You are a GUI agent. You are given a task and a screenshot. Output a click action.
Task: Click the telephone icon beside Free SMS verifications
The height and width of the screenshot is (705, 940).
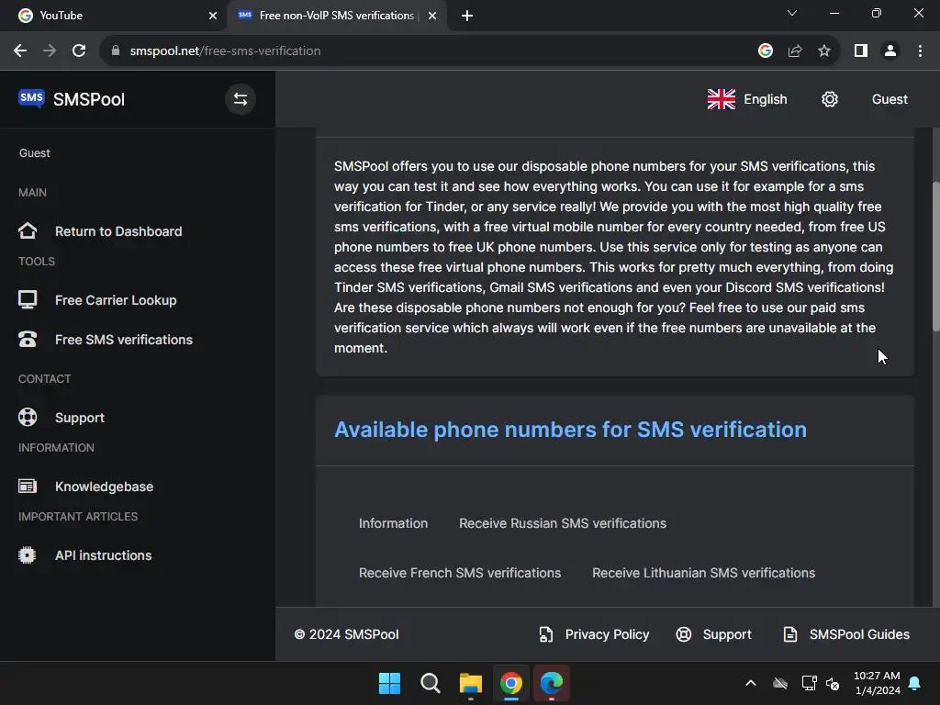coord(28,340)
